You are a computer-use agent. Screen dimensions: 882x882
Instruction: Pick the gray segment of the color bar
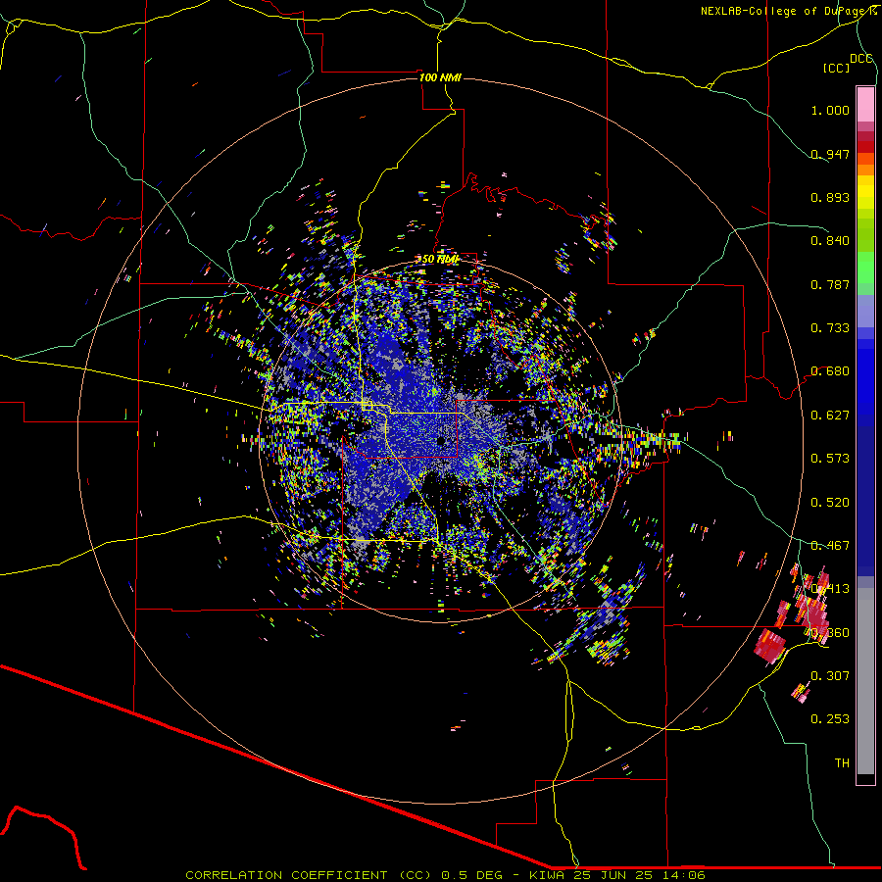point(865,681)
